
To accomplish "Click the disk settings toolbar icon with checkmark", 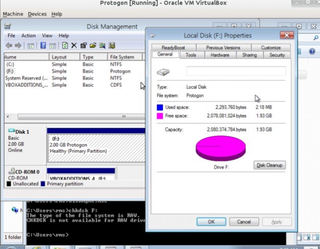I will (112, 45).
